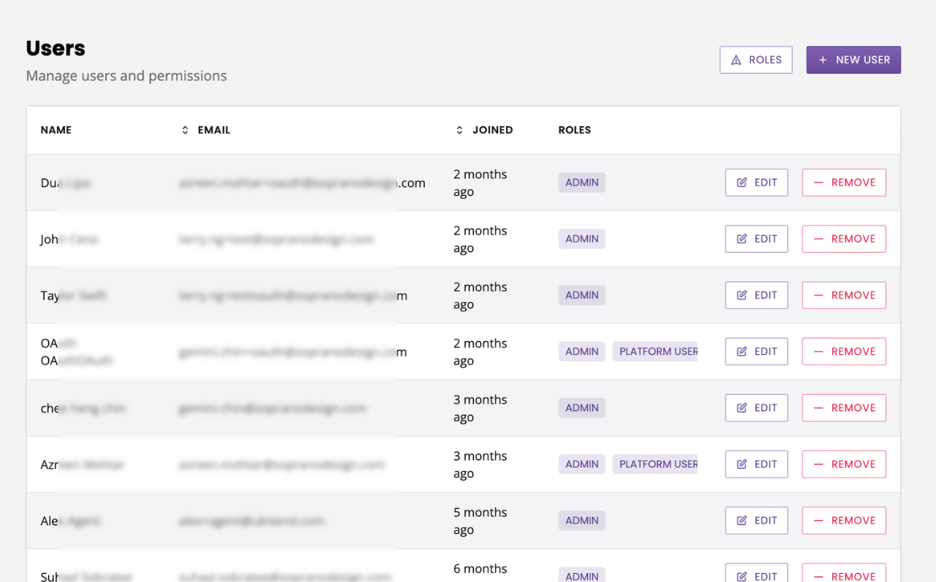This screenshot has width=936, height=582.
Task: Click the plus icon inside the New User button
Action: [x=823, y=59]
